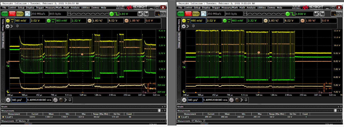The width and height of the screenshot is (344, 127).
Task: Click add channel plus icon in left window
Action: (8, 26)
